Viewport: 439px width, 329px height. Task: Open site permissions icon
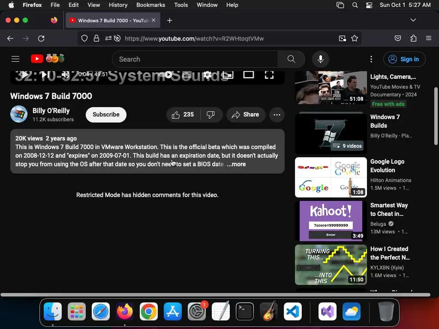tap(108, 38)
